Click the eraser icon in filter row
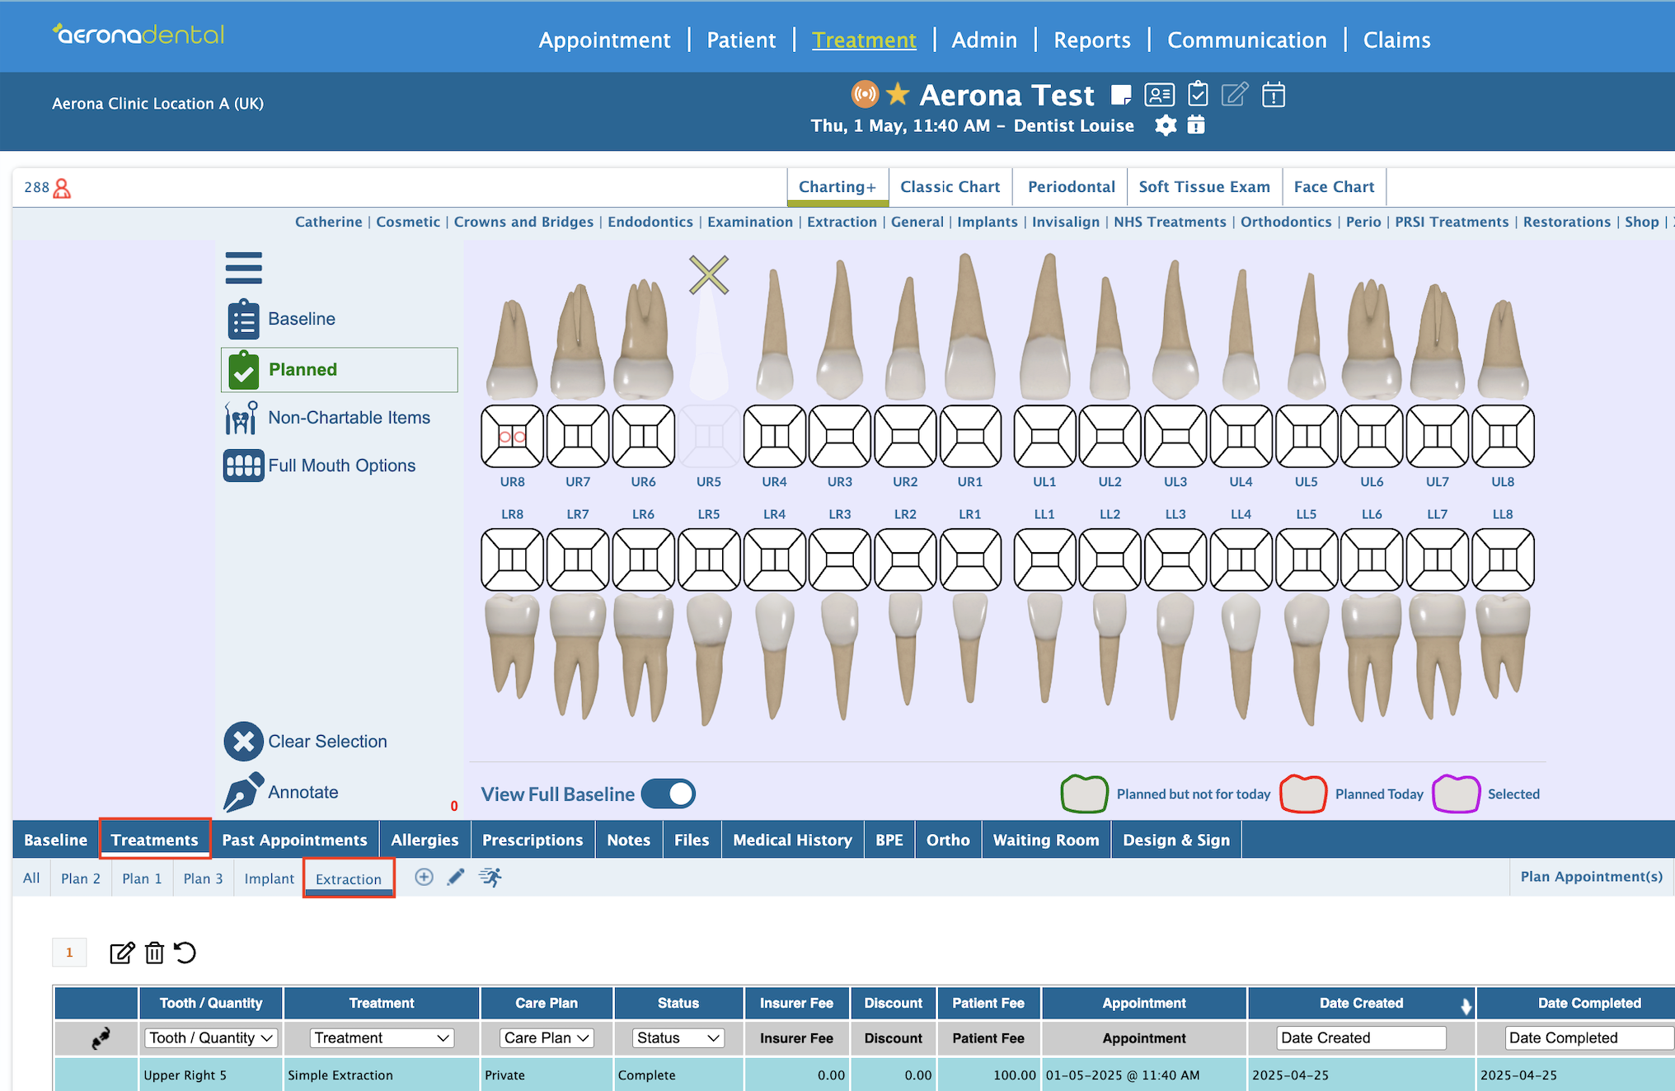 [x=101, y=1038]
